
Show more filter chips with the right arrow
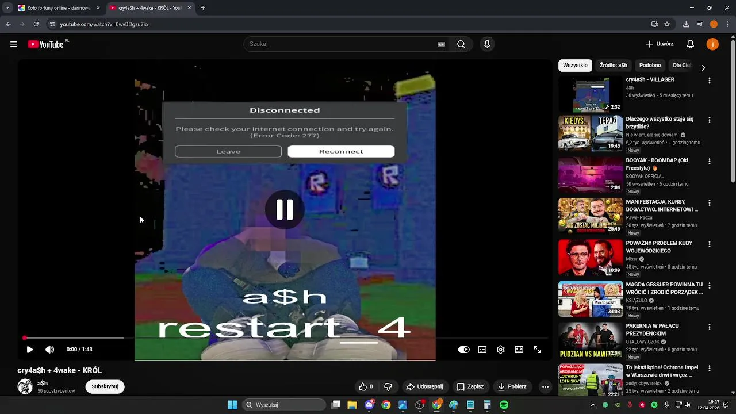[703, 68]
